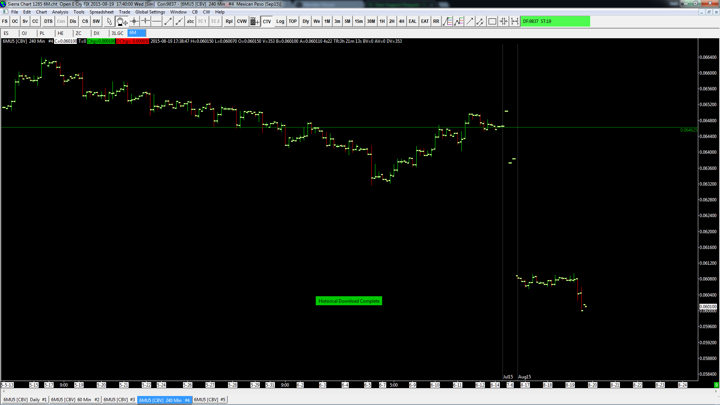Set timeframe with the 4H button

401,21
